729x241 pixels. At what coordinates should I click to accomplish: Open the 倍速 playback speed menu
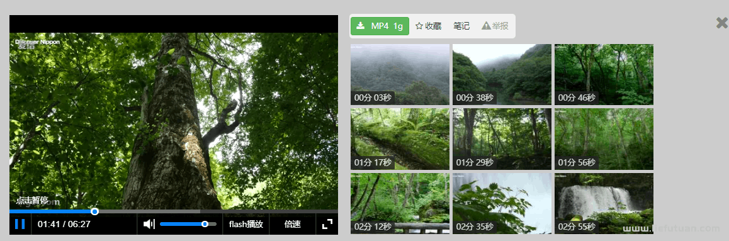coord(293,224)
